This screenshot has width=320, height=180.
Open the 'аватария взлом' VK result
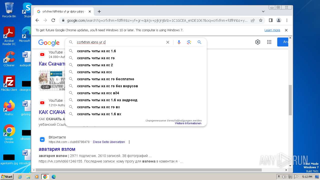57,149
